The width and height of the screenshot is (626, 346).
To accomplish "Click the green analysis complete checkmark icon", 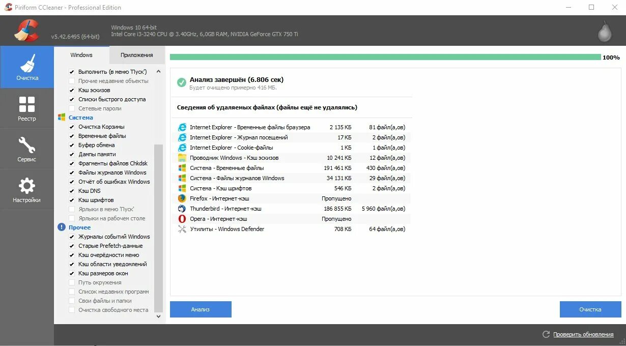I will (x=182, y=82).
